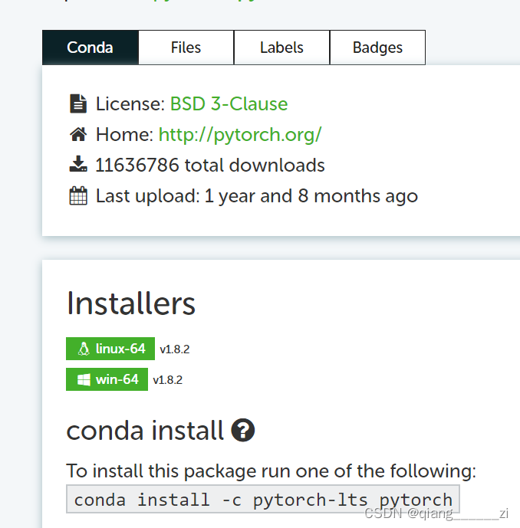Click the conda install command box
This screenshot has width=520, height=528.
point(263,499)
